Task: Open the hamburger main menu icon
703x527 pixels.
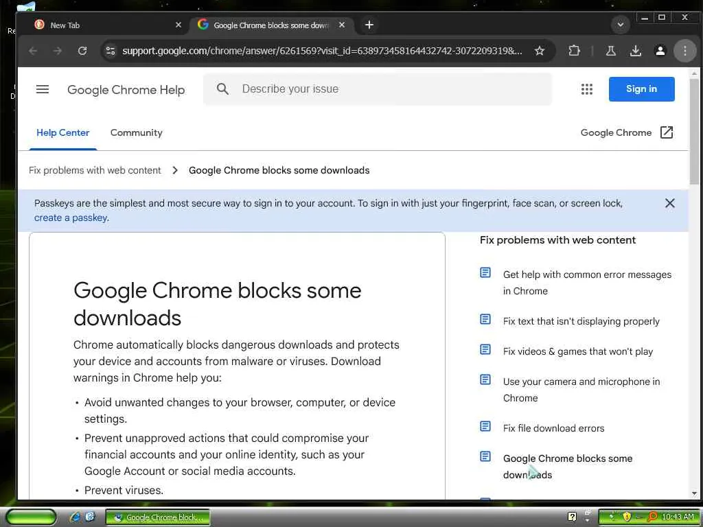Action: coord(43,89)
